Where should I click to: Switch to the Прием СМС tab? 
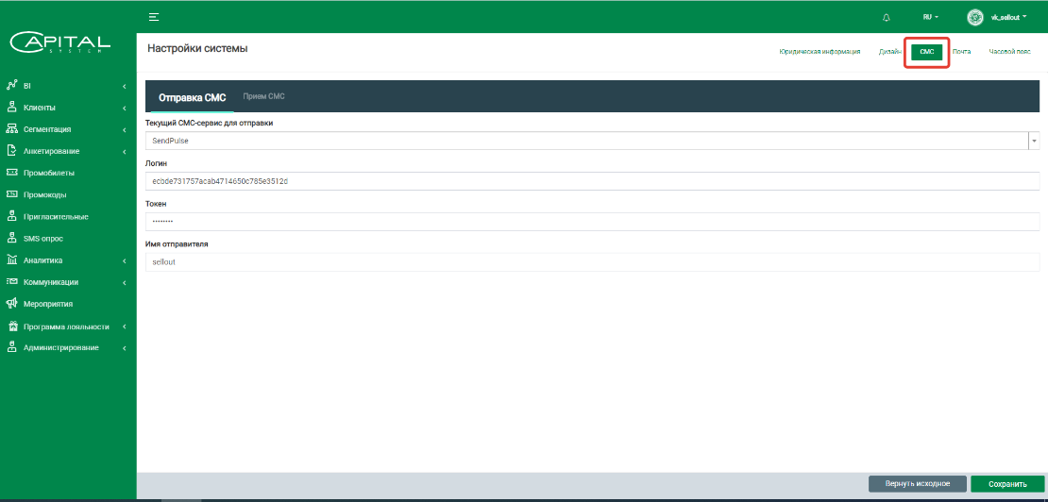point(264,97)
